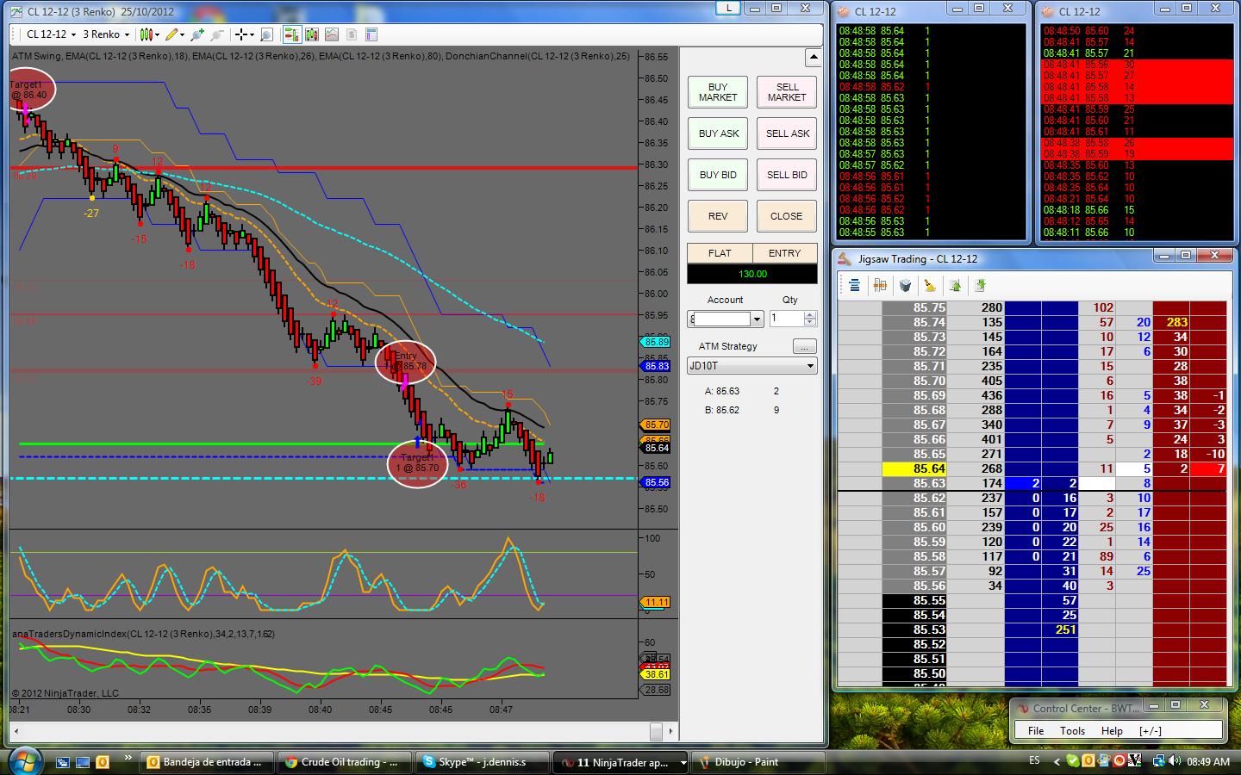Open the indicators chart icon
1241x775 pixels.
point(332,34)
